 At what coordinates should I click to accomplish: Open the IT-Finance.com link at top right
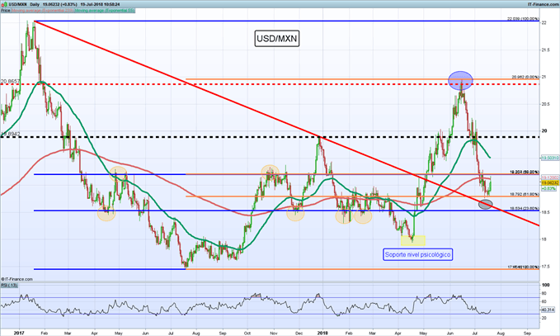coord(544,4)
